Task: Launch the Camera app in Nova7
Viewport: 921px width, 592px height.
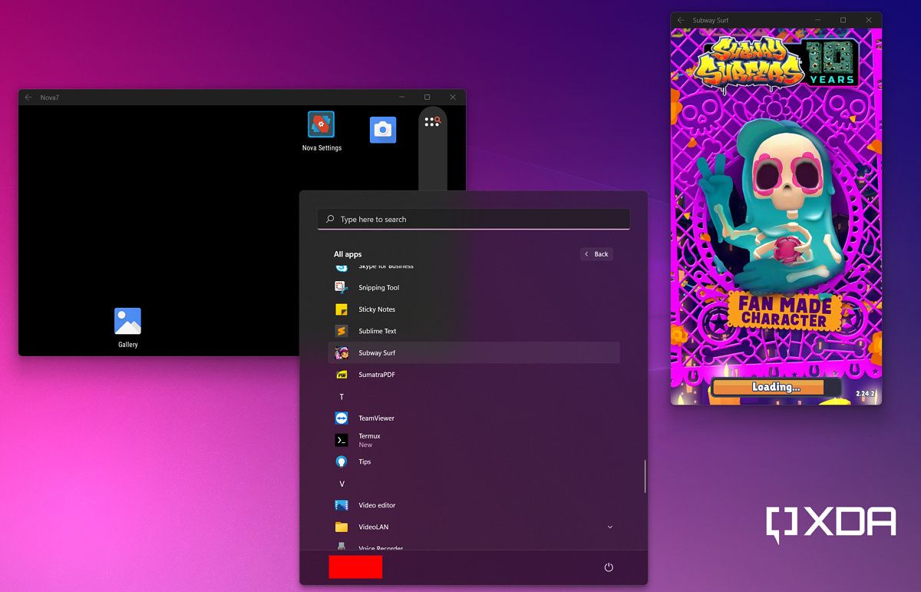Action: coord(382,129)
